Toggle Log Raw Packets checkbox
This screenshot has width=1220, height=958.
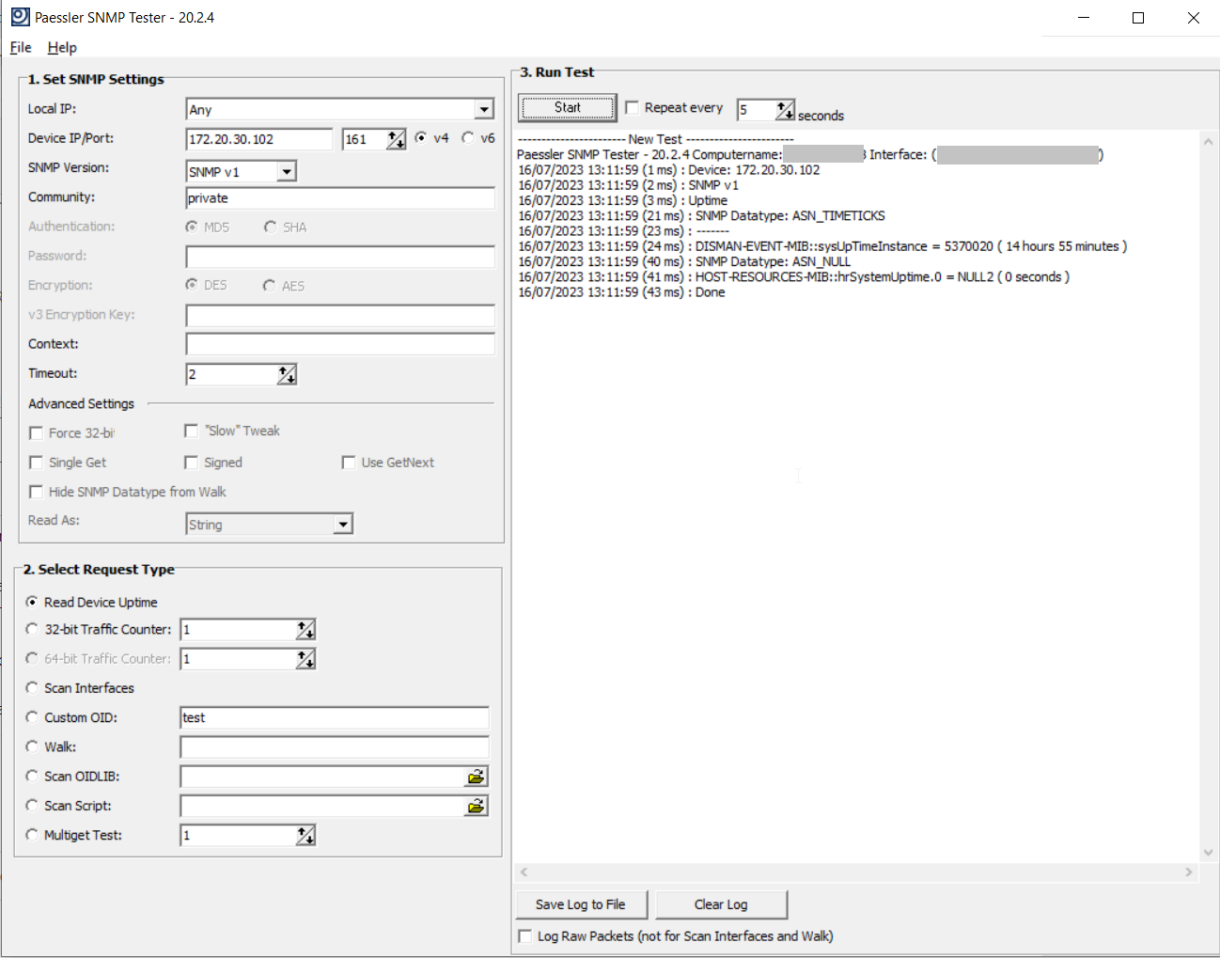[x=524, y=936]
